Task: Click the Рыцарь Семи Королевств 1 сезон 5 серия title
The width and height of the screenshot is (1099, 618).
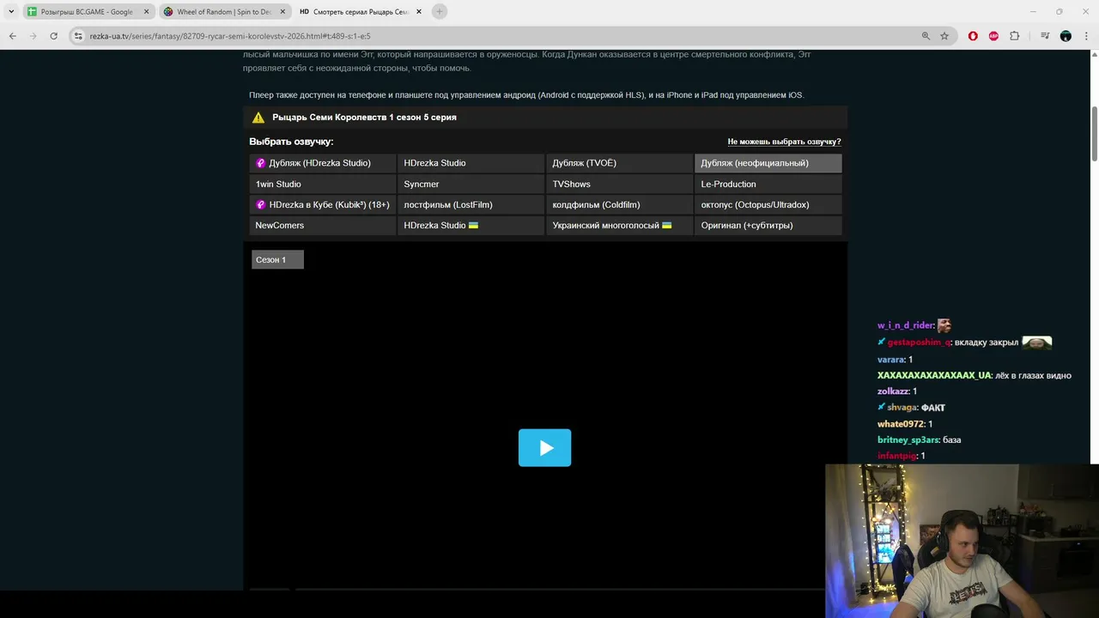Action: (x=364, y=118)
